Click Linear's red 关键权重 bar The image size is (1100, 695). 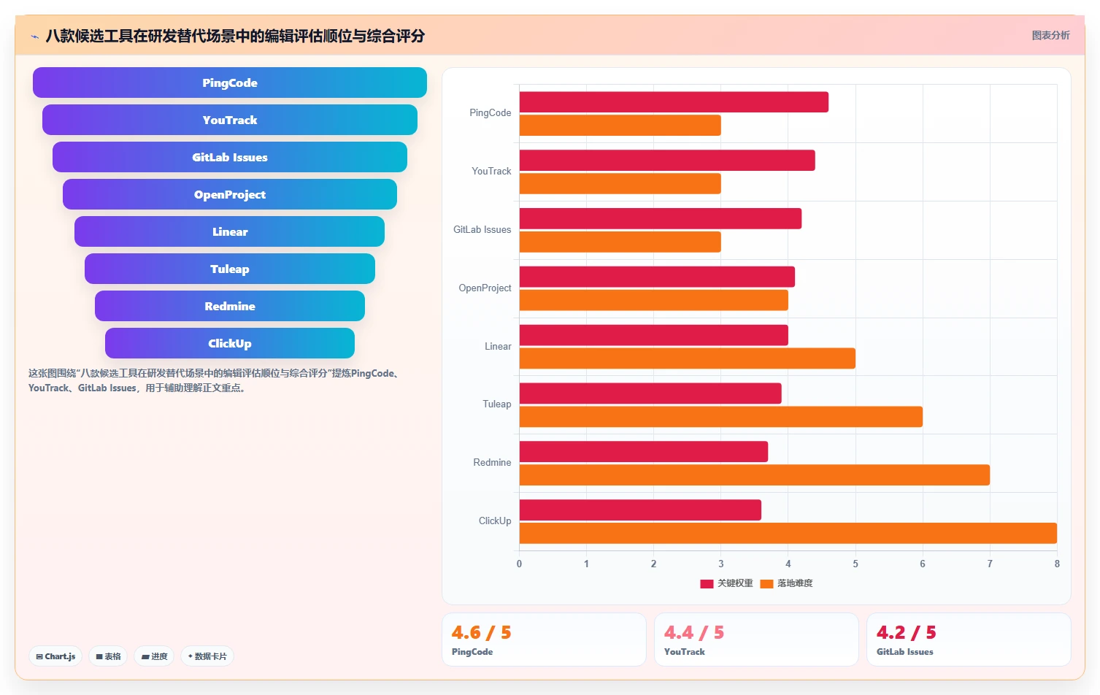[x=654, y=335]
